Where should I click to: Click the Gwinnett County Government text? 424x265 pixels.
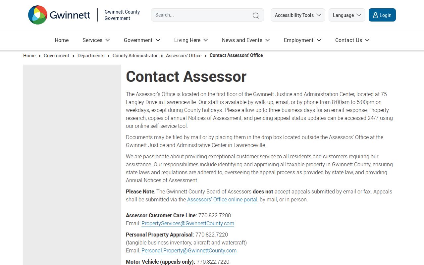[x=122, y=15]
